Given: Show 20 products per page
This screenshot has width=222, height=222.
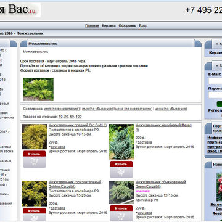Looking at the screenshot, I should tap(66, 117).
